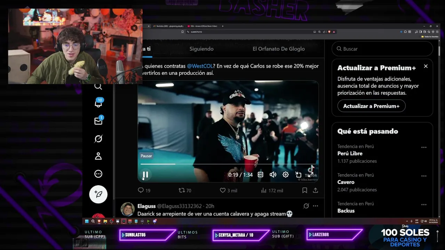Open Elaguss profile avatar
This screenshot has height=250, width=445.
click(x=128, y=209)
